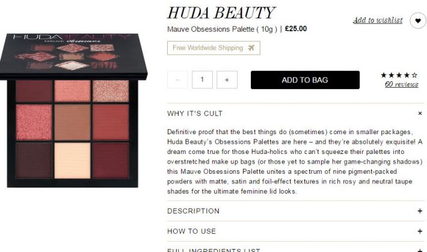Click the brown center shade swatch

pyautogui.click(x=72, y=122)
